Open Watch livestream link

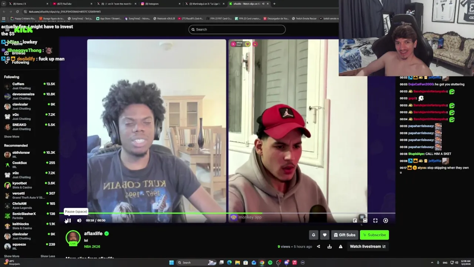368,247
